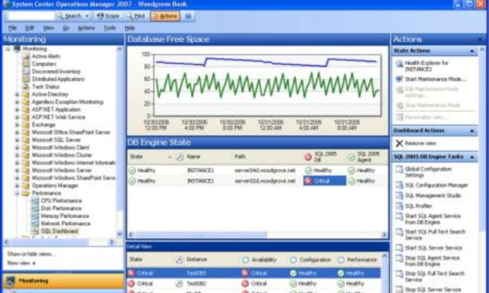This screenshot has width=489, height=293.
Task: Select the TestDB2 row in Detail View
Action: click(x=253, y=284)
